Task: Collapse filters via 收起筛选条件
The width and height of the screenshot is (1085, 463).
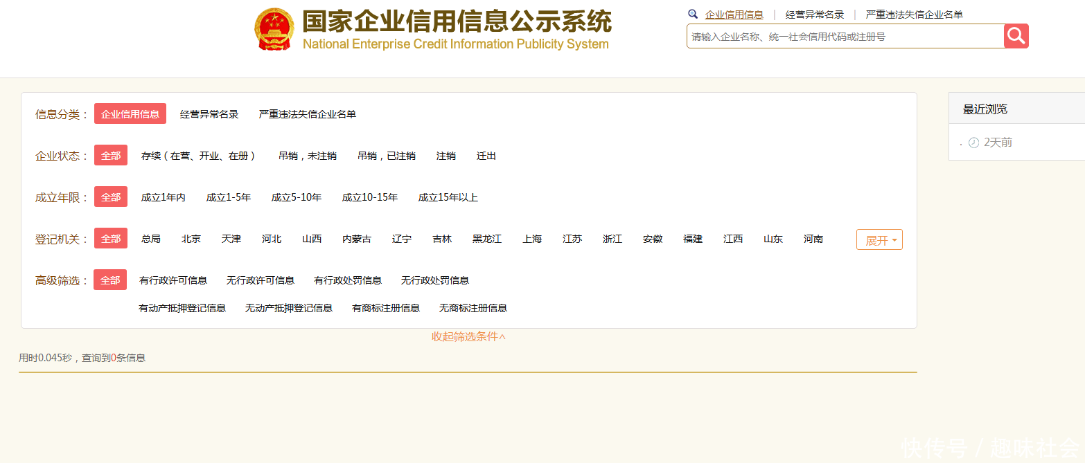Action: pos(468,336)
